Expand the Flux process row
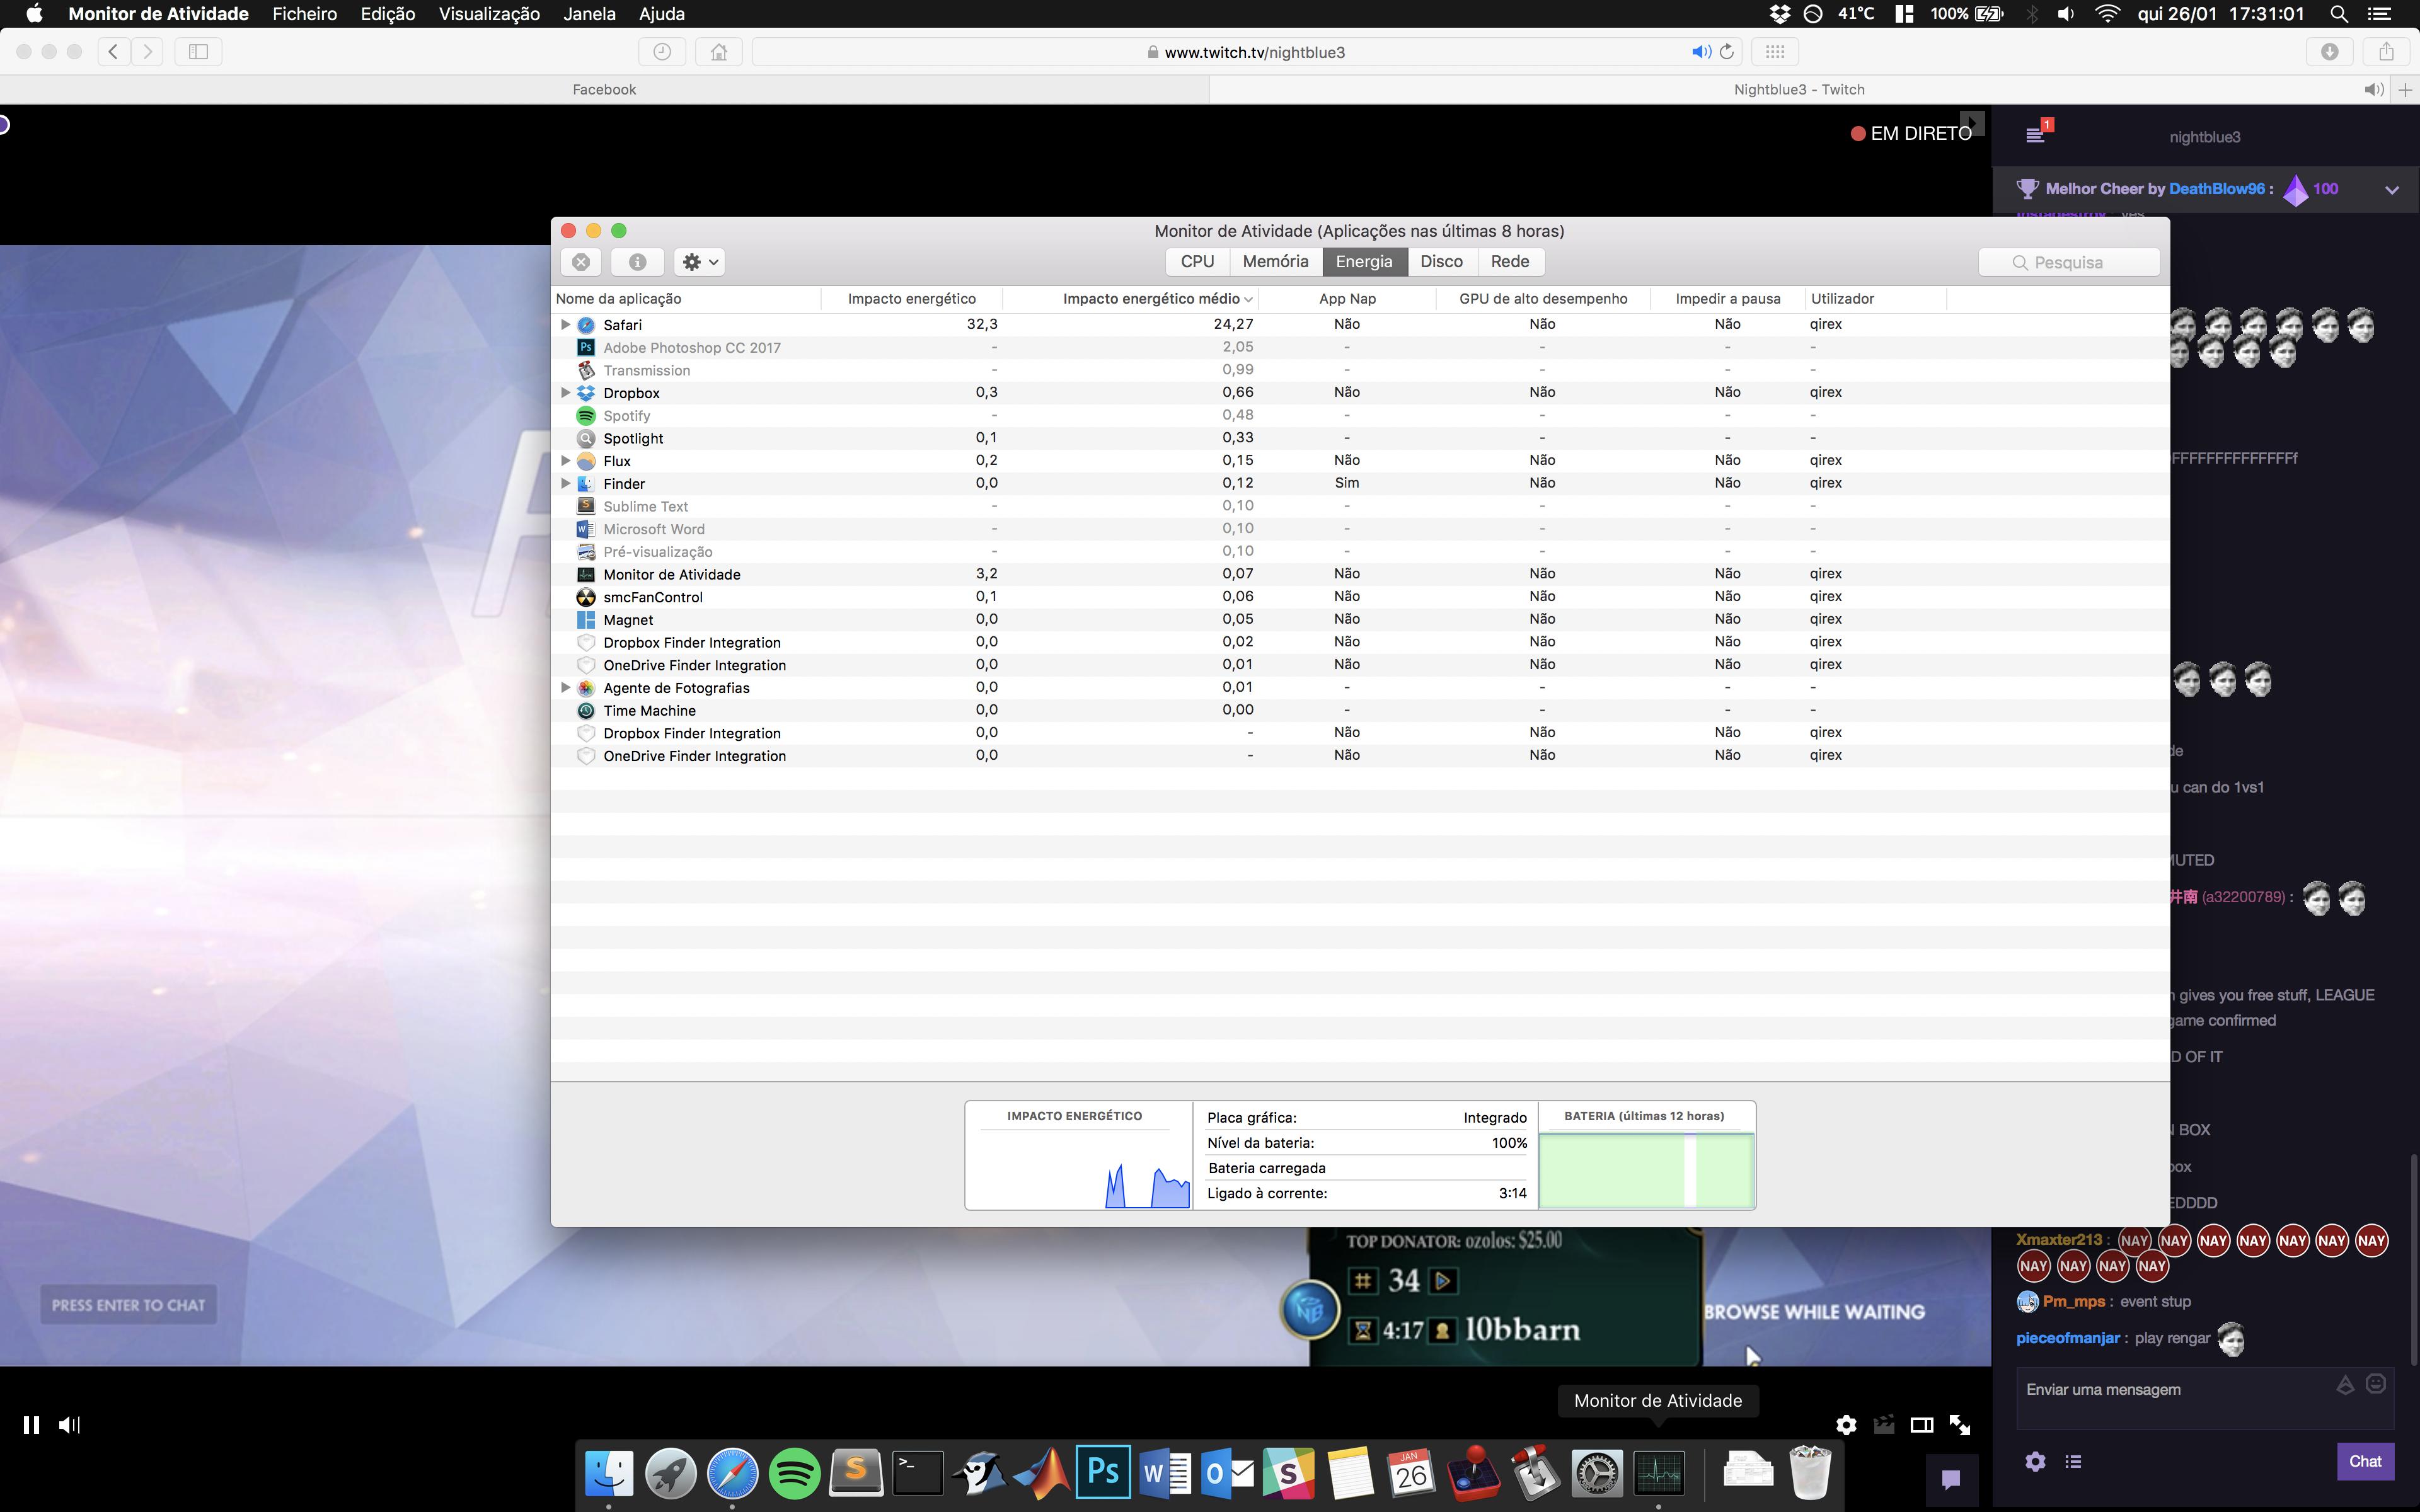This screenshot has height=1512, width=2420. tap(565, 460)
